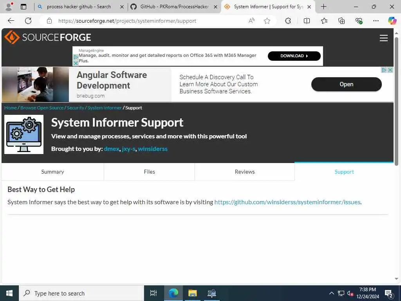Screen dimensions: 401x301
Task: Open the notification center icon
Action: tap(388, 294)
